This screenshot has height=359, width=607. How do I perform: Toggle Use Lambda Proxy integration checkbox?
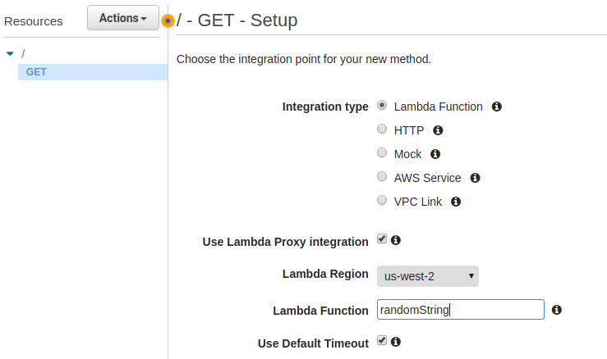tap(382, 239)
